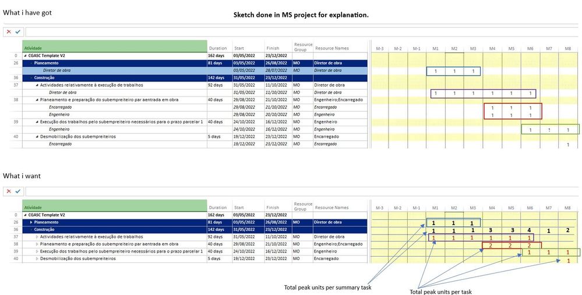Collapse CGASC Template V2 in the upper table
582x295 pixels.
click(26, 56)
